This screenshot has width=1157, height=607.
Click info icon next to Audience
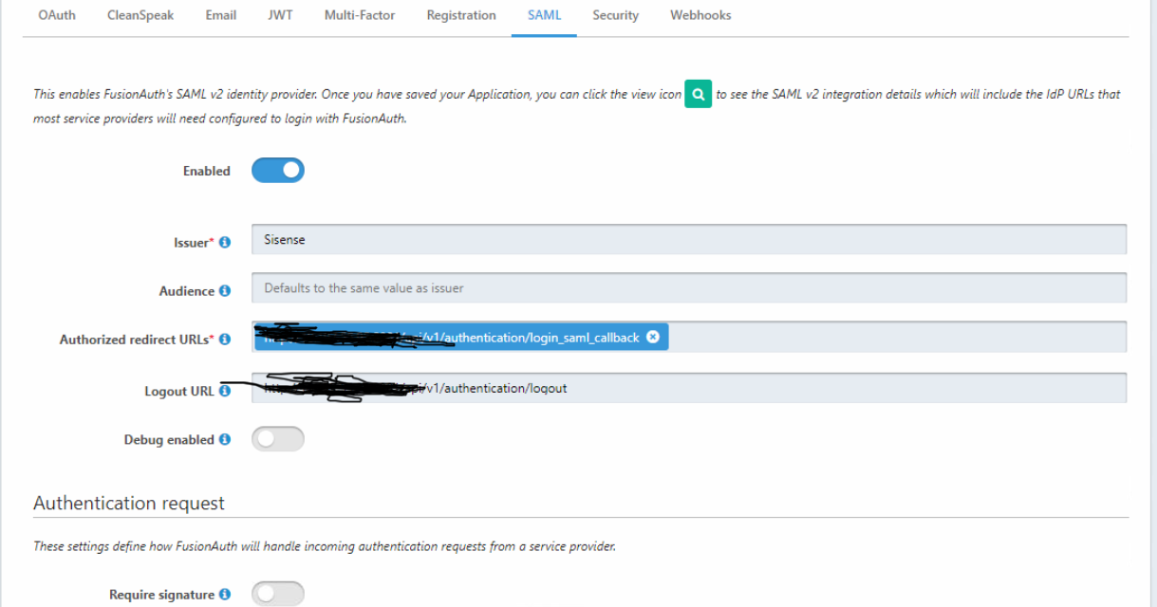coord(225,291)
